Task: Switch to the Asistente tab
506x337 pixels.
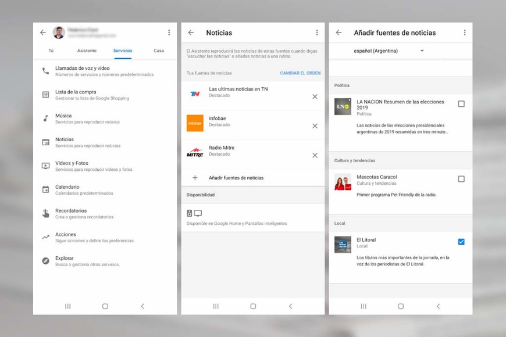Action: point(87,51)
